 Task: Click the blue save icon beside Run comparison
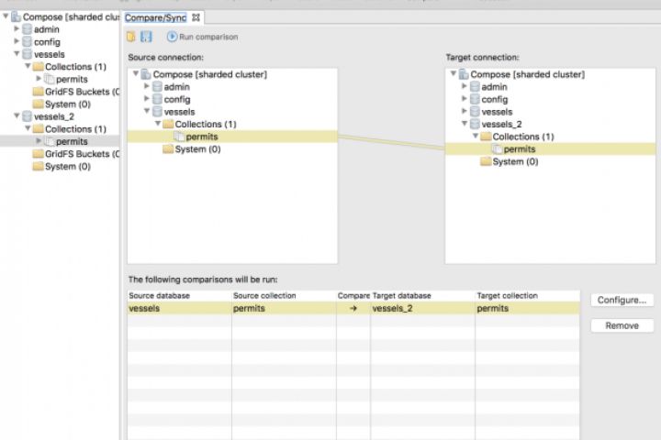[146, 37]
